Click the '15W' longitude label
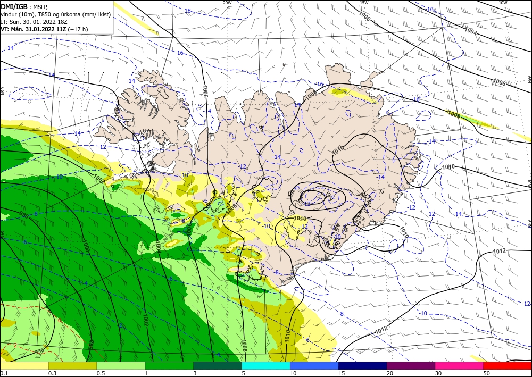The width and height of the screenshot is (532, 377). coord(364,3)
